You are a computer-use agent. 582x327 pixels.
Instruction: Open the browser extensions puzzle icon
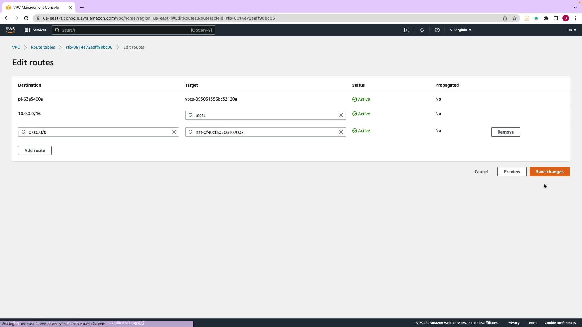[546, 18]
